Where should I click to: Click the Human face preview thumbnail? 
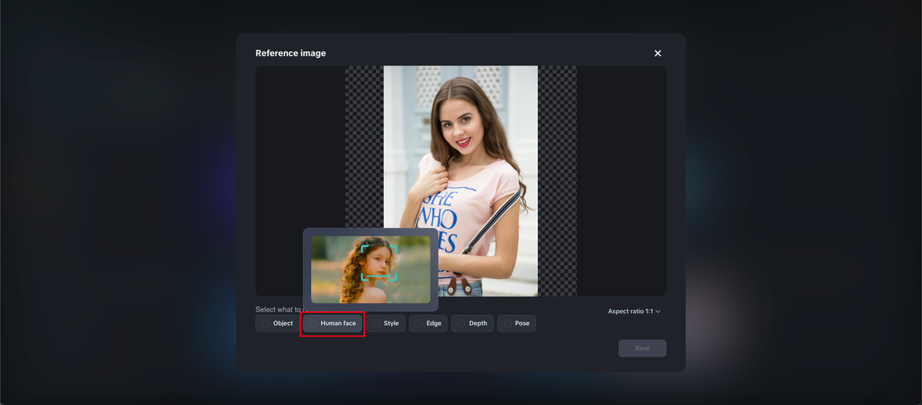[x=370, y=270]
